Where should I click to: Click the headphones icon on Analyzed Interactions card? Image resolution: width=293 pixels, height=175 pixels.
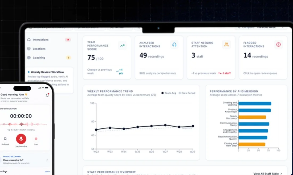pyautogui.click(x=174, y=45)
